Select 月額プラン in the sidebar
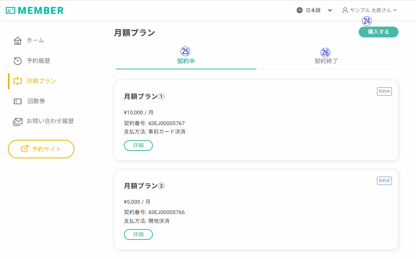This screenshot has height=259, width=416. [x=35, y=81]
